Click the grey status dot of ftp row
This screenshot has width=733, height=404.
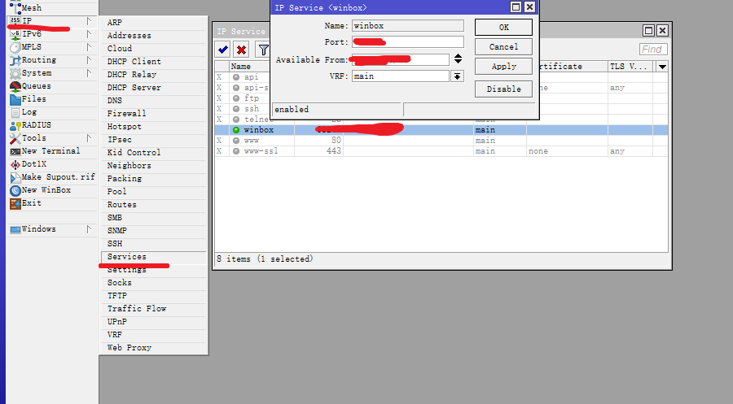click(236, 98)
